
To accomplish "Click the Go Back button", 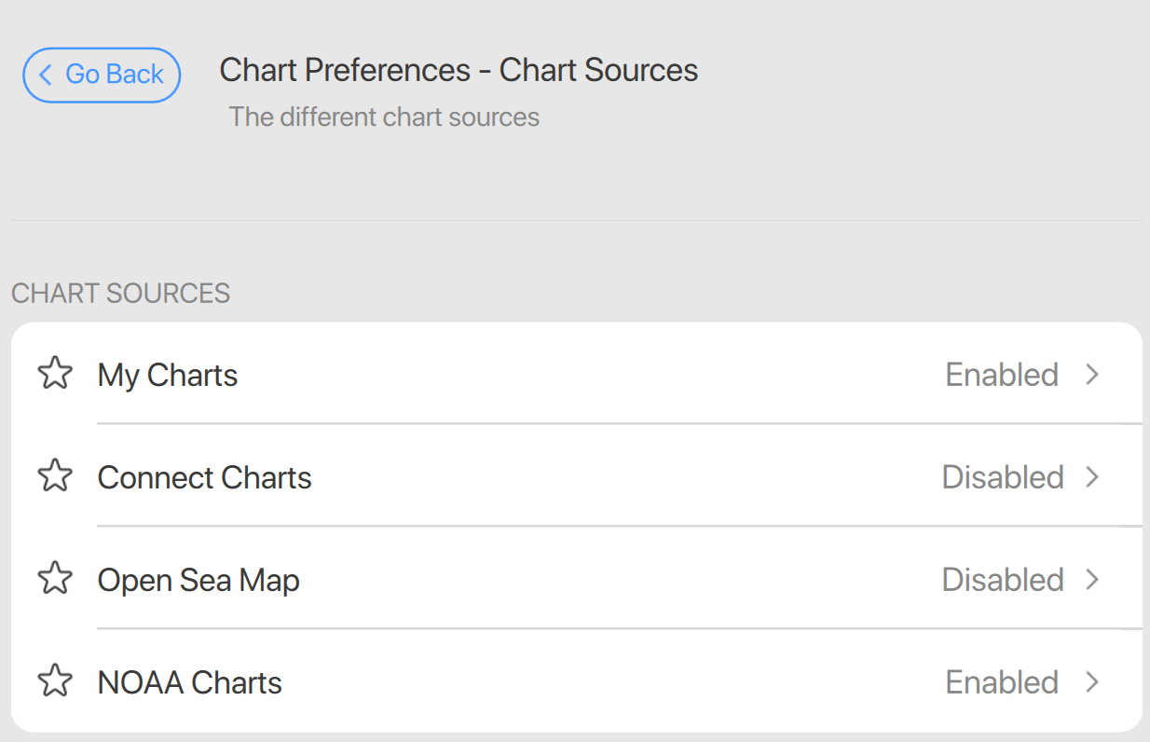I will [x=102, y=75].
